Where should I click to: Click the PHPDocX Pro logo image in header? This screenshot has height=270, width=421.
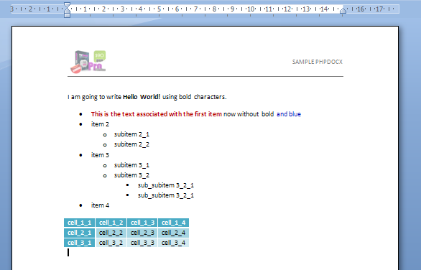[x=88, y=62]
